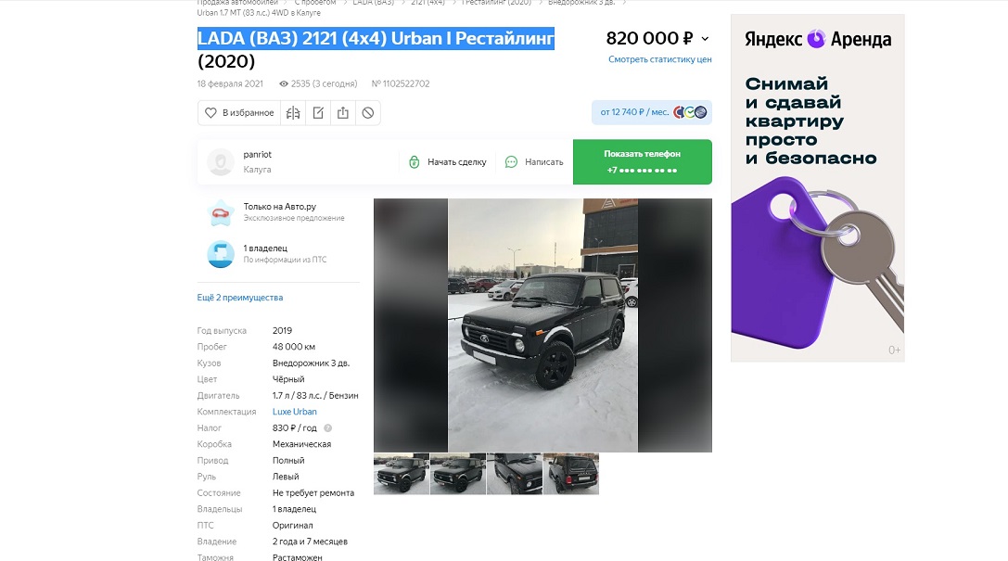Viewport: 1008px width, 561px height.
Task: Select fourth rear-view car thumbnail
Action: point(571,474)
